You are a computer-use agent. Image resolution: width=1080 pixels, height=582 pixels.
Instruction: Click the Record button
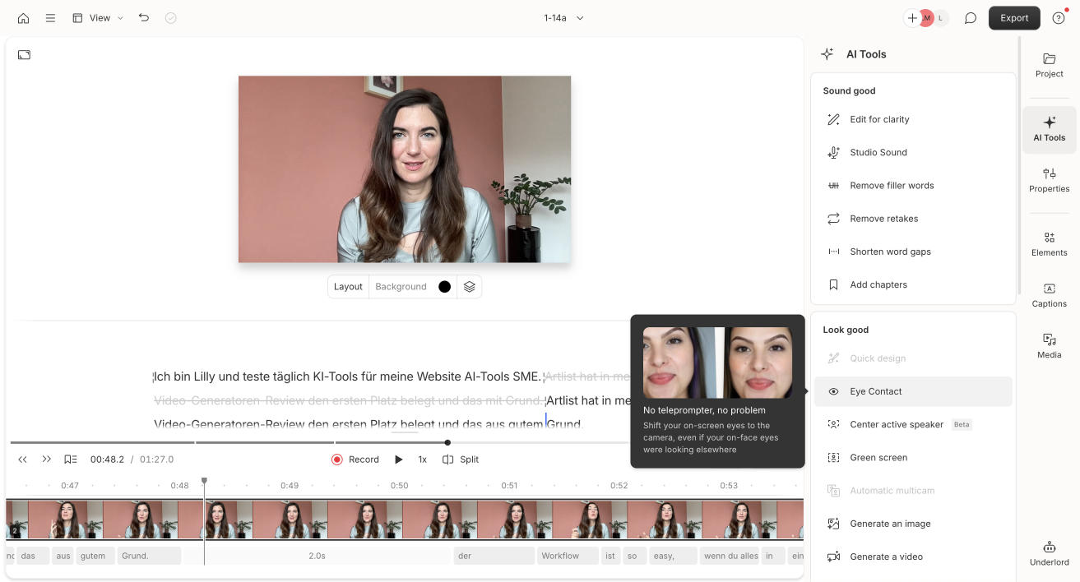[x=355, y=460]
